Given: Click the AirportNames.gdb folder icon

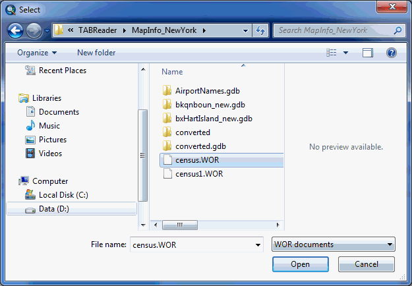Looking at the screenshot, I should click(167, 90).
